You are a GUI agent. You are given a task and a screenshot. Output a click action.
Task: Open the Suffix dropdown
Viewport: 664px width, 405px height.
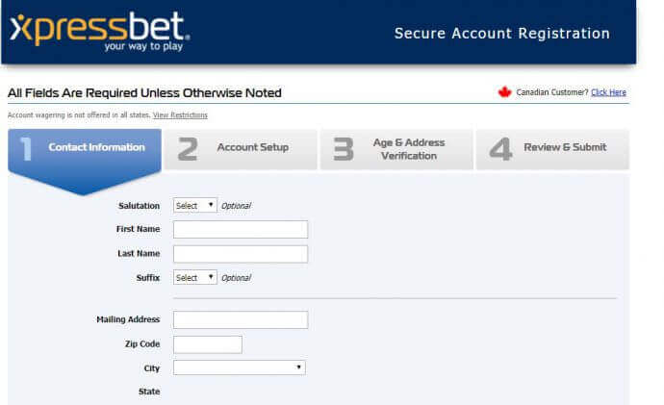(x=194, y=278)
